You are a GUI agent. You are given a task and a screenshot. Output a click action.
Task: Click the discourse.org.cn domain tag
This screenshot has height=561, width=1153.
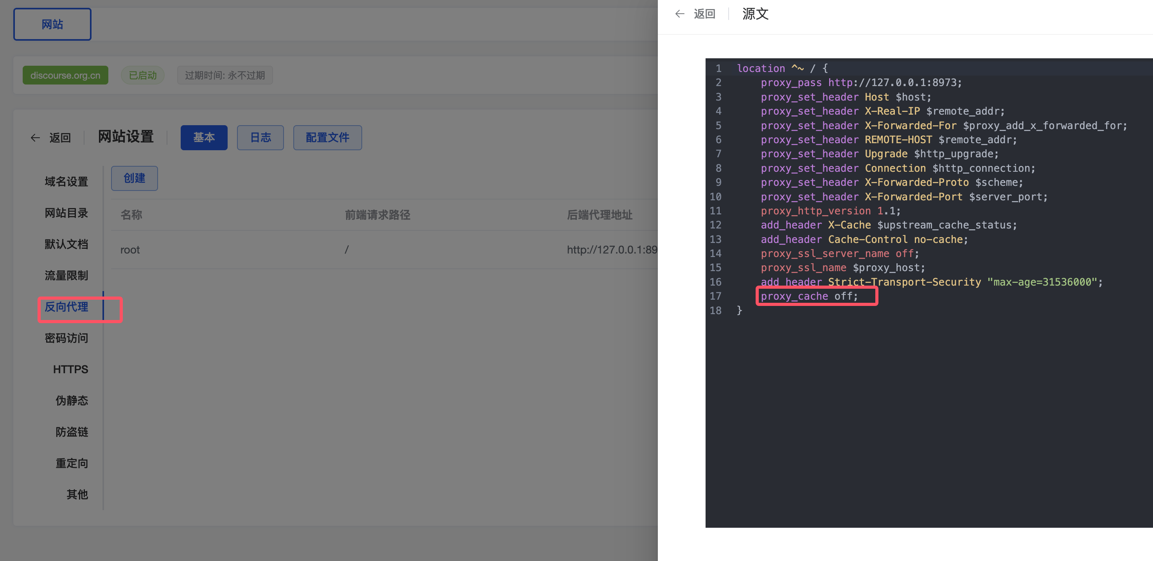click(x=65, y=75)
